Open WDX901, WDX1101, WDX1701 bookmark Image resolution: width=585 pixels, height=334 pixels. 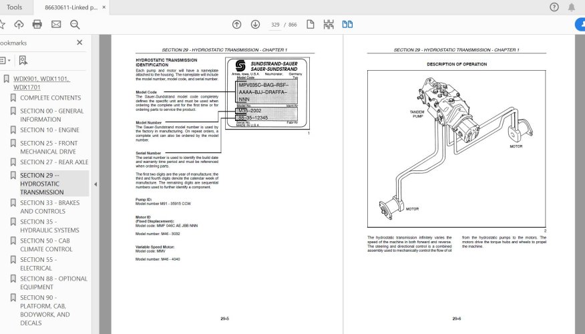(x=41, y=83)
